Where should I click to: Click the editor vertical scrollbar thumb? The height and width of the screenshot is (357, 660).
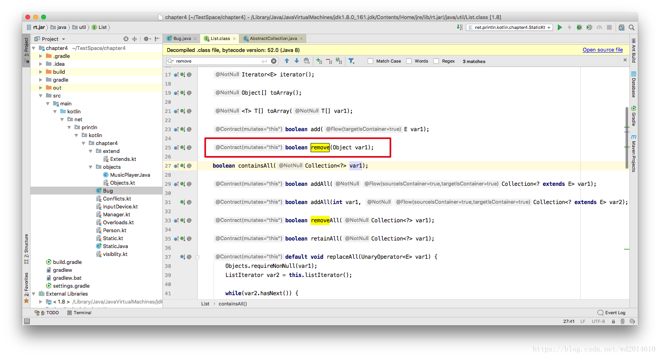click(x=627, y=138)
